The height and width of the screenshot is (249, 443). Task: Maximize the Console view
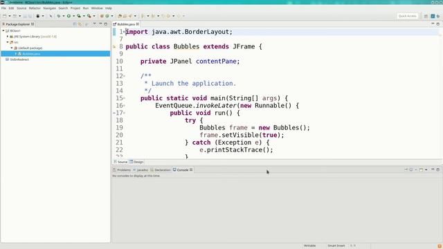[438, 169]
